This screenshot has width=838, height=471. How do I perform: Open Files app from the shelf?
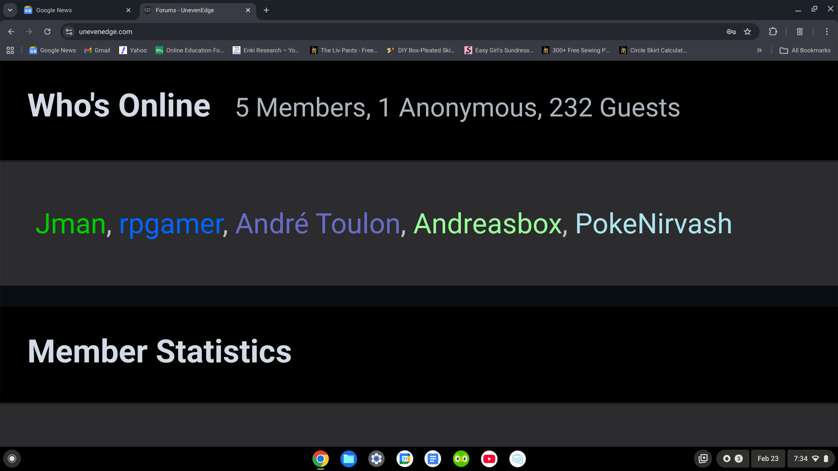pos(348,459)
